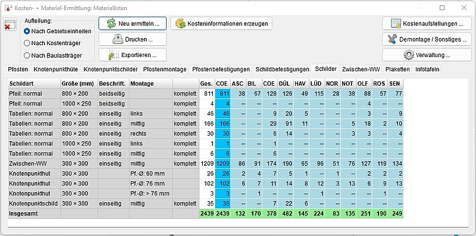
Task: Click Insgesamt row label
Action: click(35, 213)
